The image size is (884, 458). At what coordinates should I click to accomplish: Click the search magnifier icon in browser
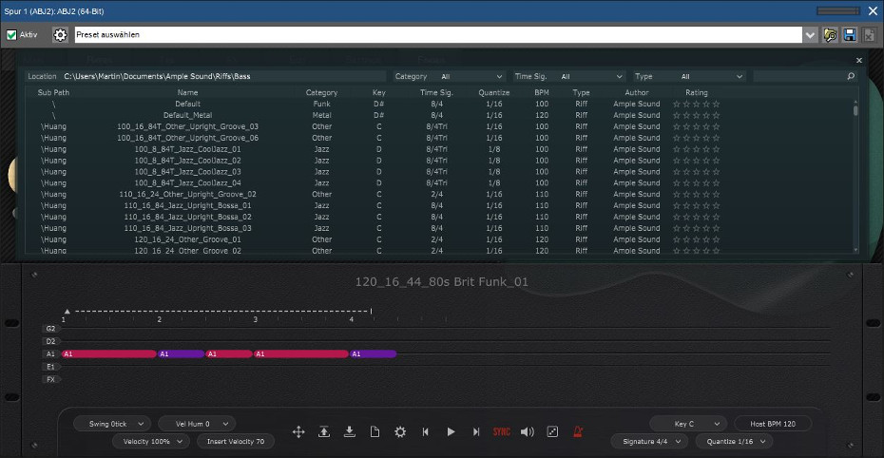point(851,76)
